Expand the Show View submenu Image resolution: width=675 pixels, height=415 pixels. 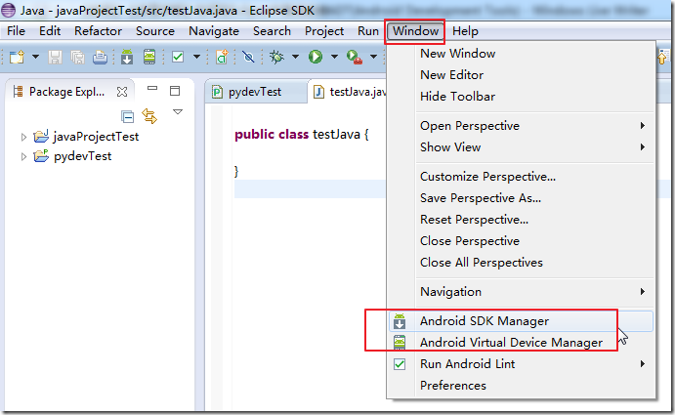[522, 147]
